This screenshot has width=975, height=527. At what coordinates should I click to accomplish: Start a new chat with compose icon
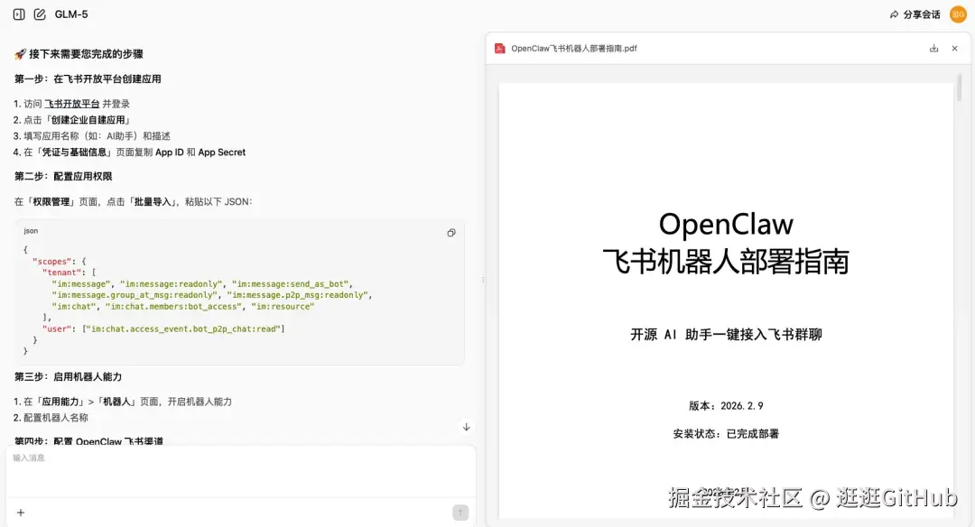40,14
